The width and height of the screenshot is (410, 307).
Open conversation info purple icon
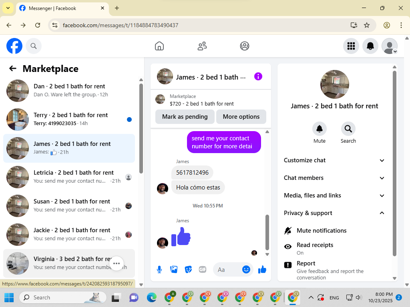click(258, 76)
